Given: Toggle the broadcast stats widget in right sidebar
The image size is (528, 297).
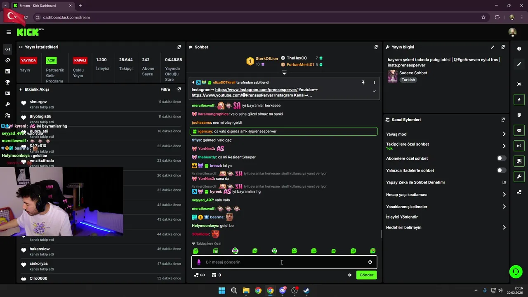Looking at the screenshot, I should tap(519, 146).
